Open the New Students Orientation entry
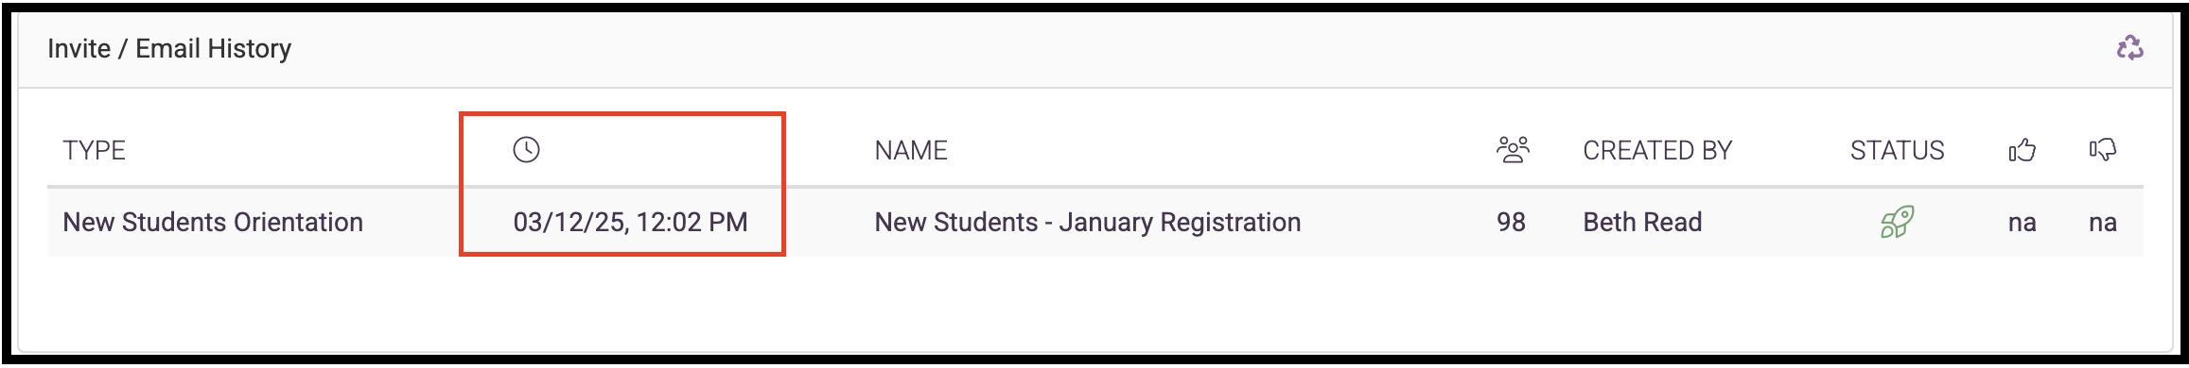This screenshot has width=2189, height=368. tap(213, 223)
